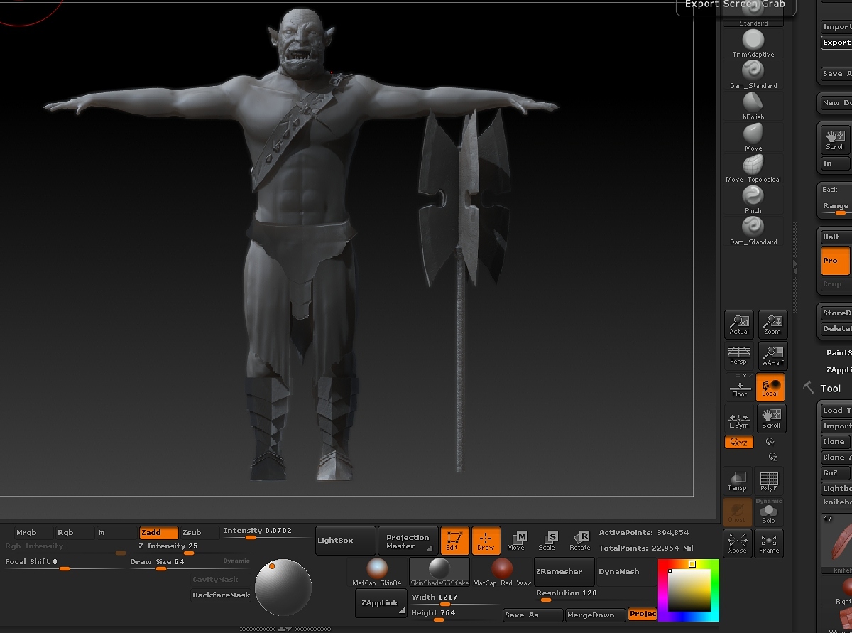Enable M material mode
This screenshot has height=633, width=852.
[x=116, y=532]
